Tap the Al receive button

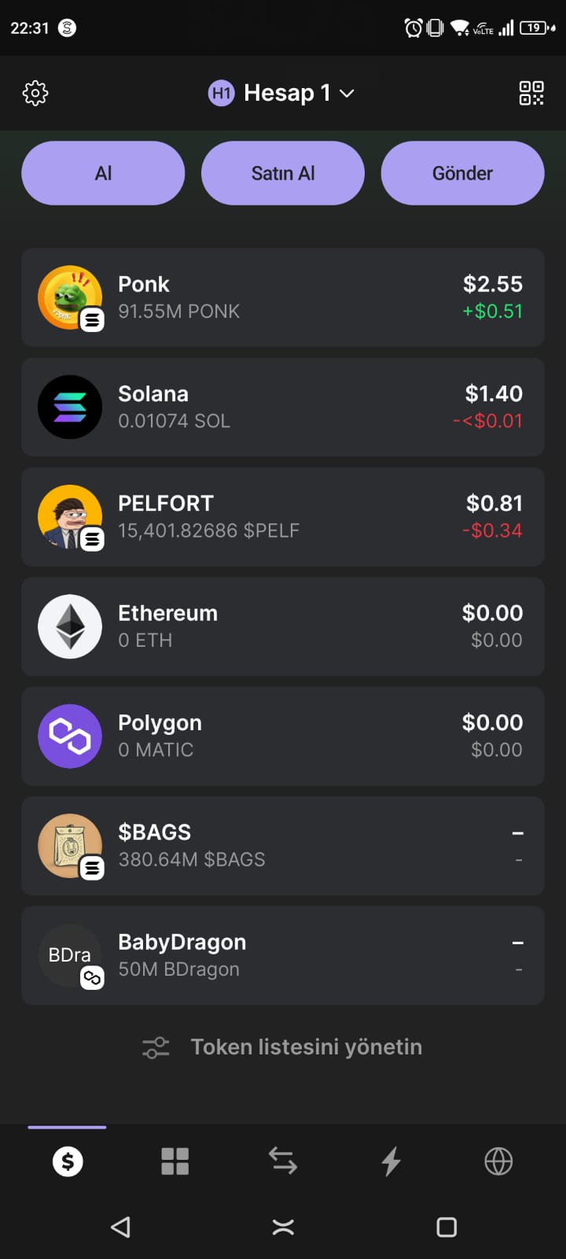[103, 173]
